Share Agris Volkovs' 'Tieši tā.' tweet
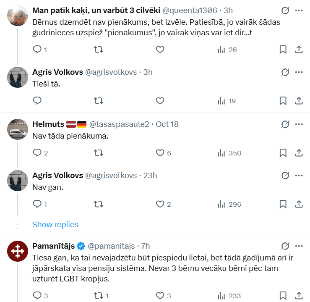The height and width of the screenshot is (302, 310). coord(299,101)
